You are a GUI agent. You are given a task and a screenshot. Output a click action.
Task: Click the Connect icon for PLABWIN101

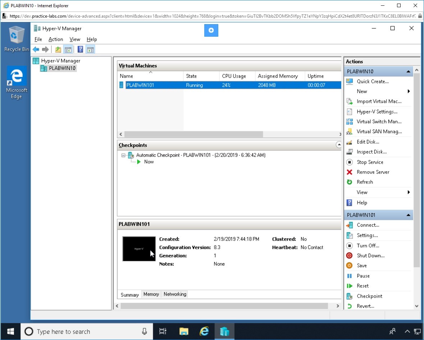349,225
